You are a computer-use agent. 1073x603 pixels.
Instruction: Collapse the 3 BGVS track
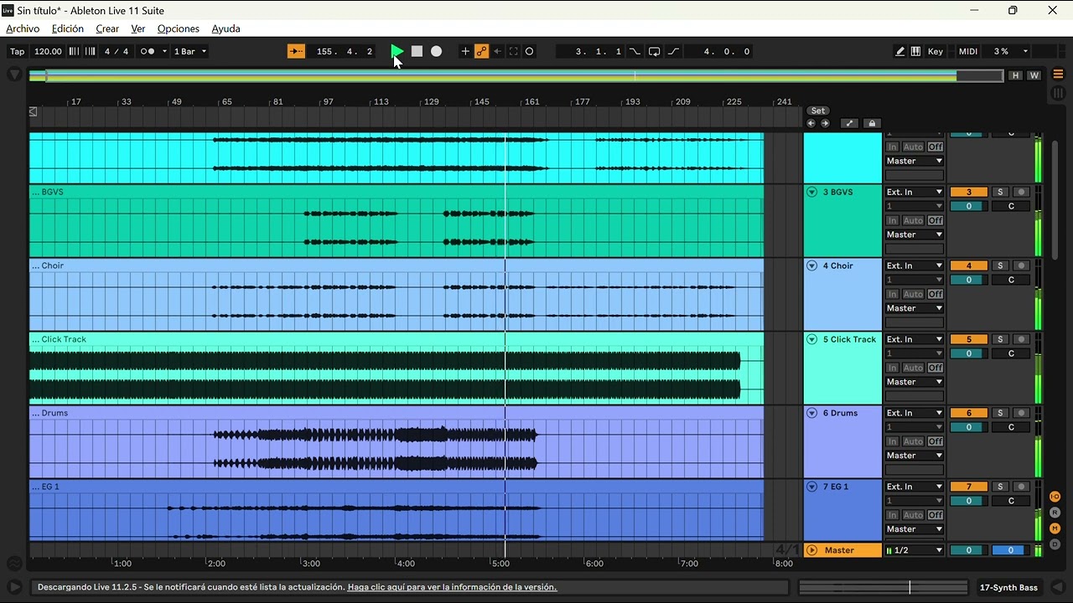pos(811,192)
